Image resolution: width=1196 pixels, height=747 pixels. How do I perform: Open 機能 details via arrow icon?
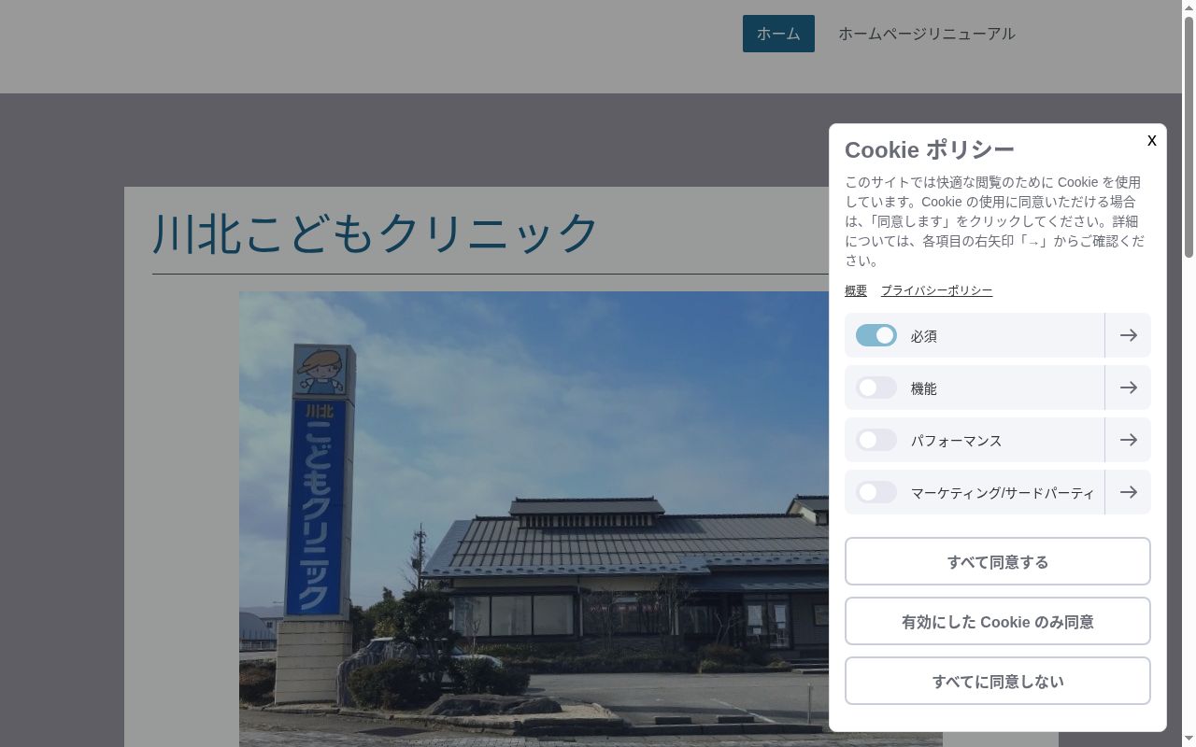click(1128, 388)
